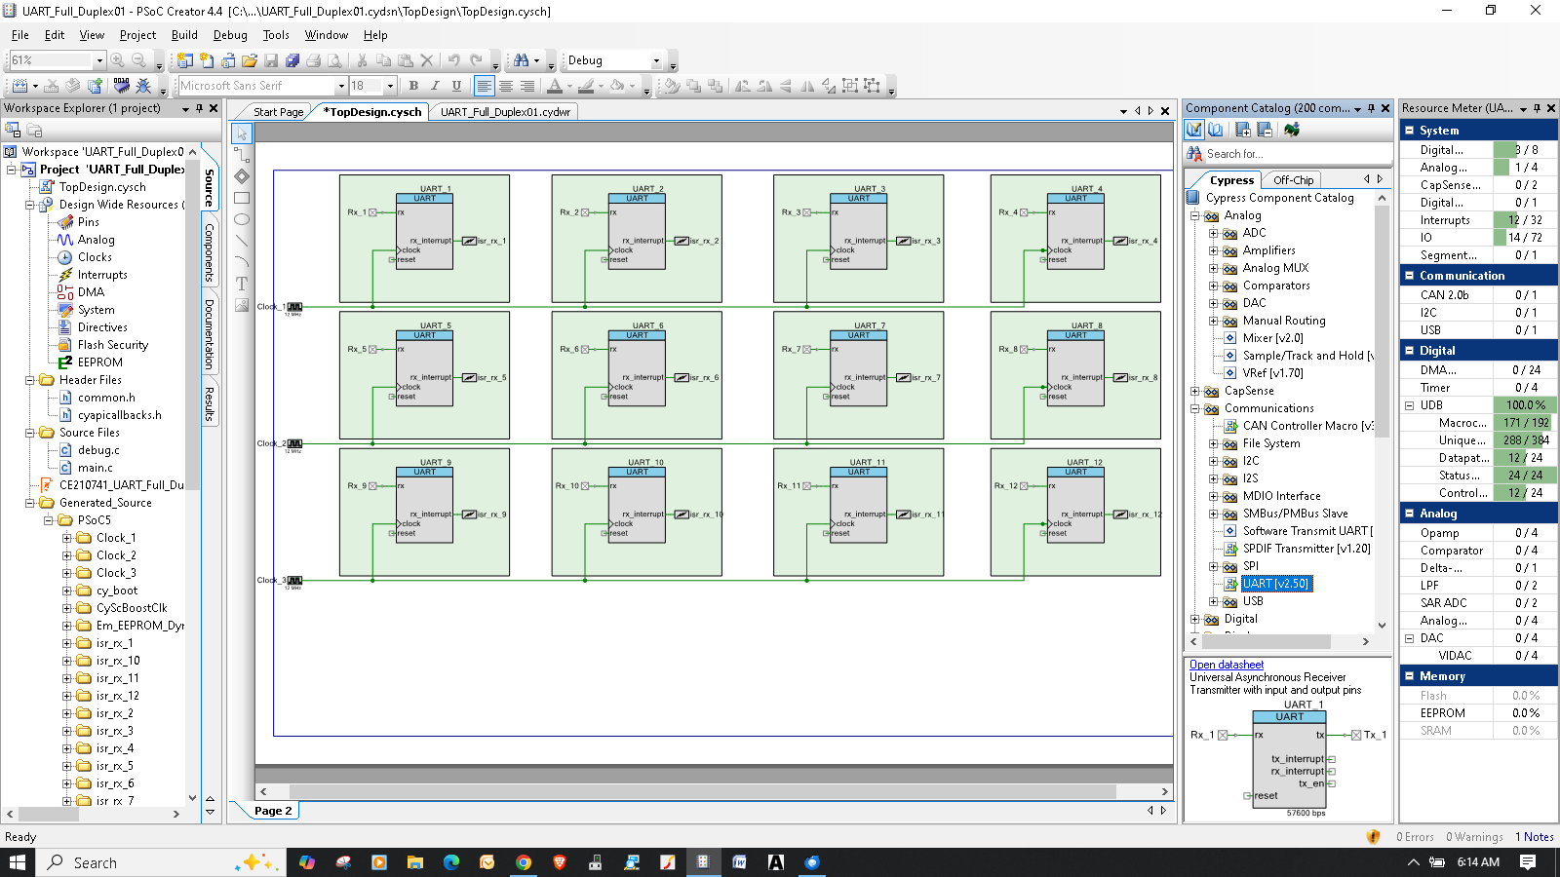This screenshot has width=1560, height=877.
Task: Expand the CapSense catalog node
Action: 1195,391
